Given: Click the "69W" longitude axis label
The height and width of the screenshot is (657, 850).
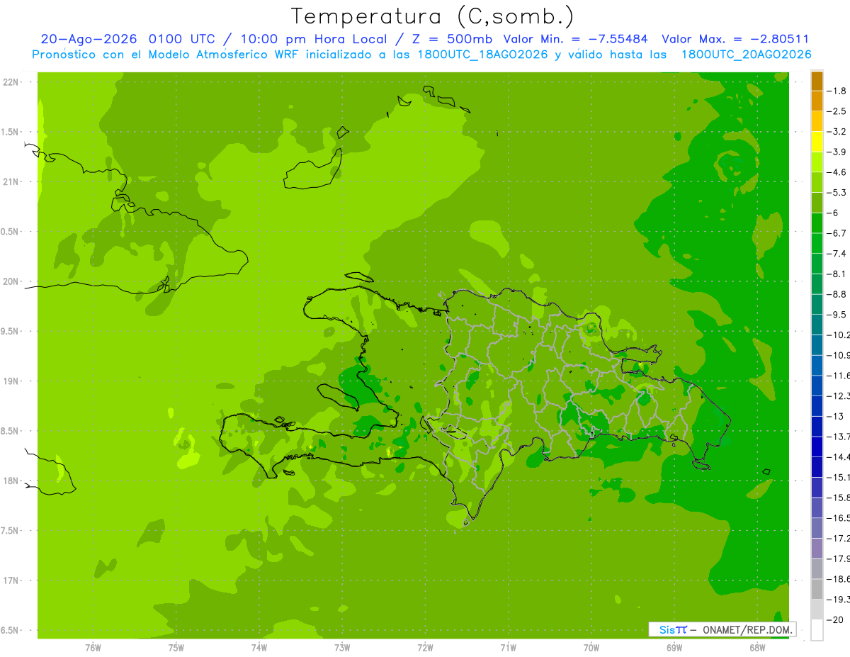Looking at the screenshot, I should click(674, 648).
